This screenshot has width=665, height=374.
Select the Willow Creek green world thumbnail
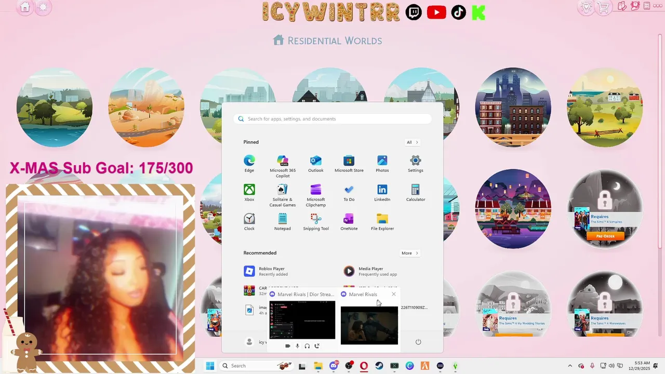(x=55, y=107)
